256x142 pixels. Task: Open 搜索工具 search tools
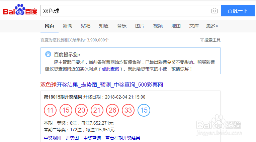click(x=212, y=40)
